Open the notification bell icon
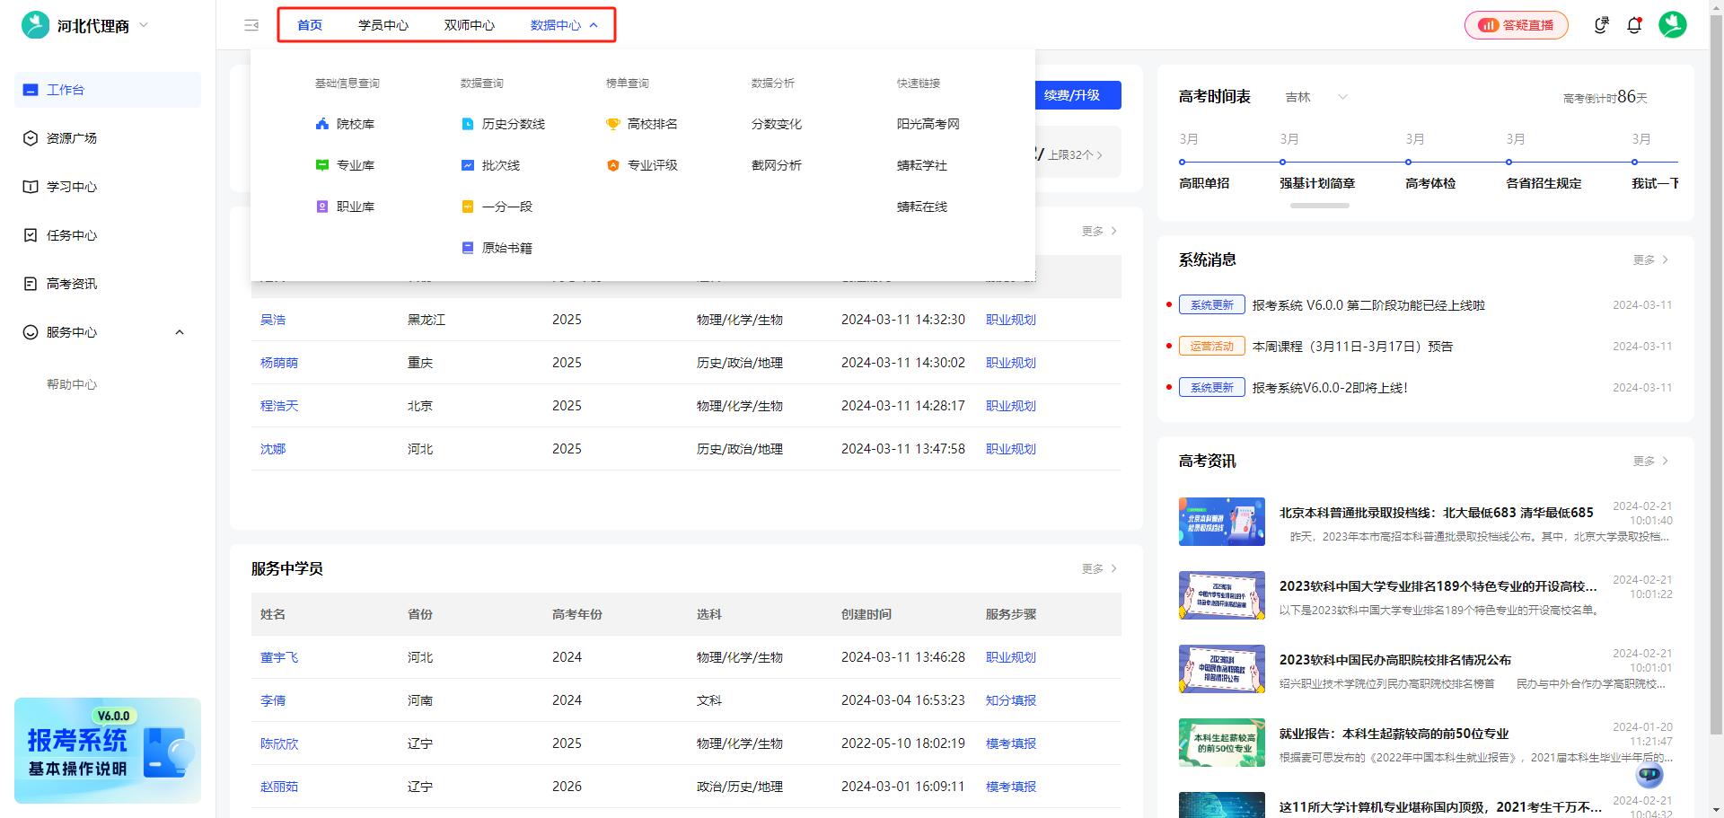This screenshot has width=1724, height=818. pyautogui.click(x=1634, y=25)
